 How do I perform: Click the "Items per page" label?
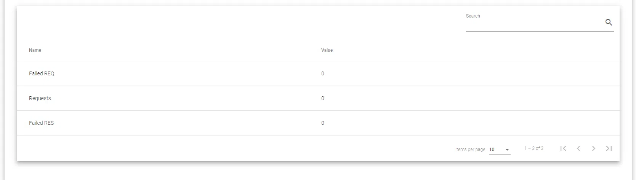(470, 150)
